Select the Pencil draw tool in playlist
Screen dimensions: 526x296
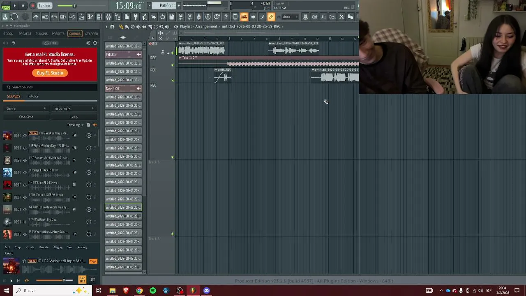pyautogui.click(x=121, y=27)
